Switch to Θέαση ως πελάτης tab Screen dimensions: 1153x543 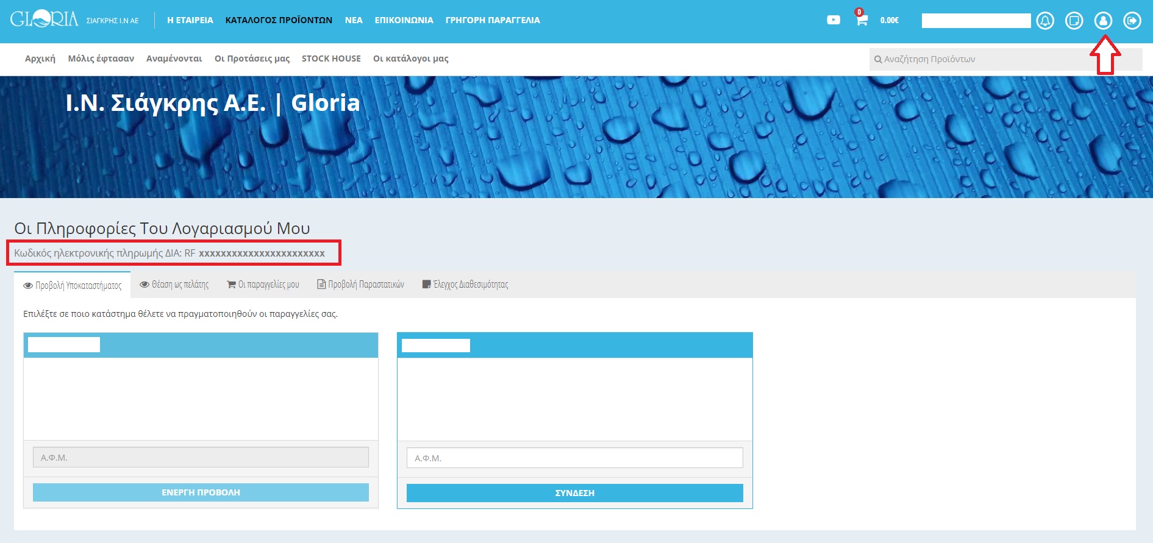[x=174, y=285]
